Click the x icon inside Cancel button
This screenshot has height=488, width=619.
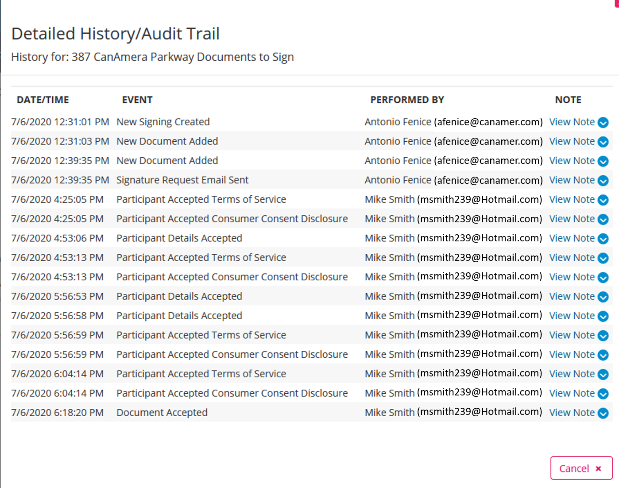[598, 469]
